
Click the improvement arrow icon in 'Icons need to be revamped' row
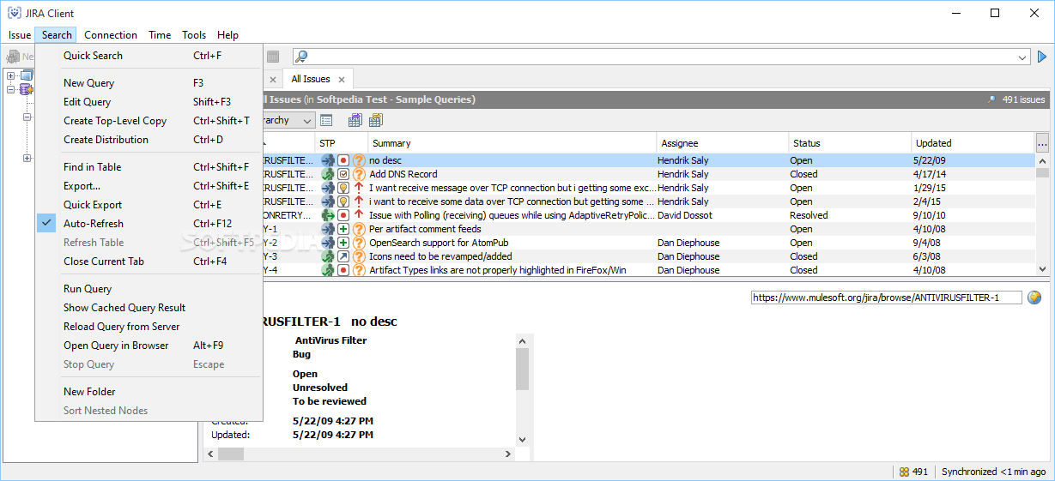(343, 256)
